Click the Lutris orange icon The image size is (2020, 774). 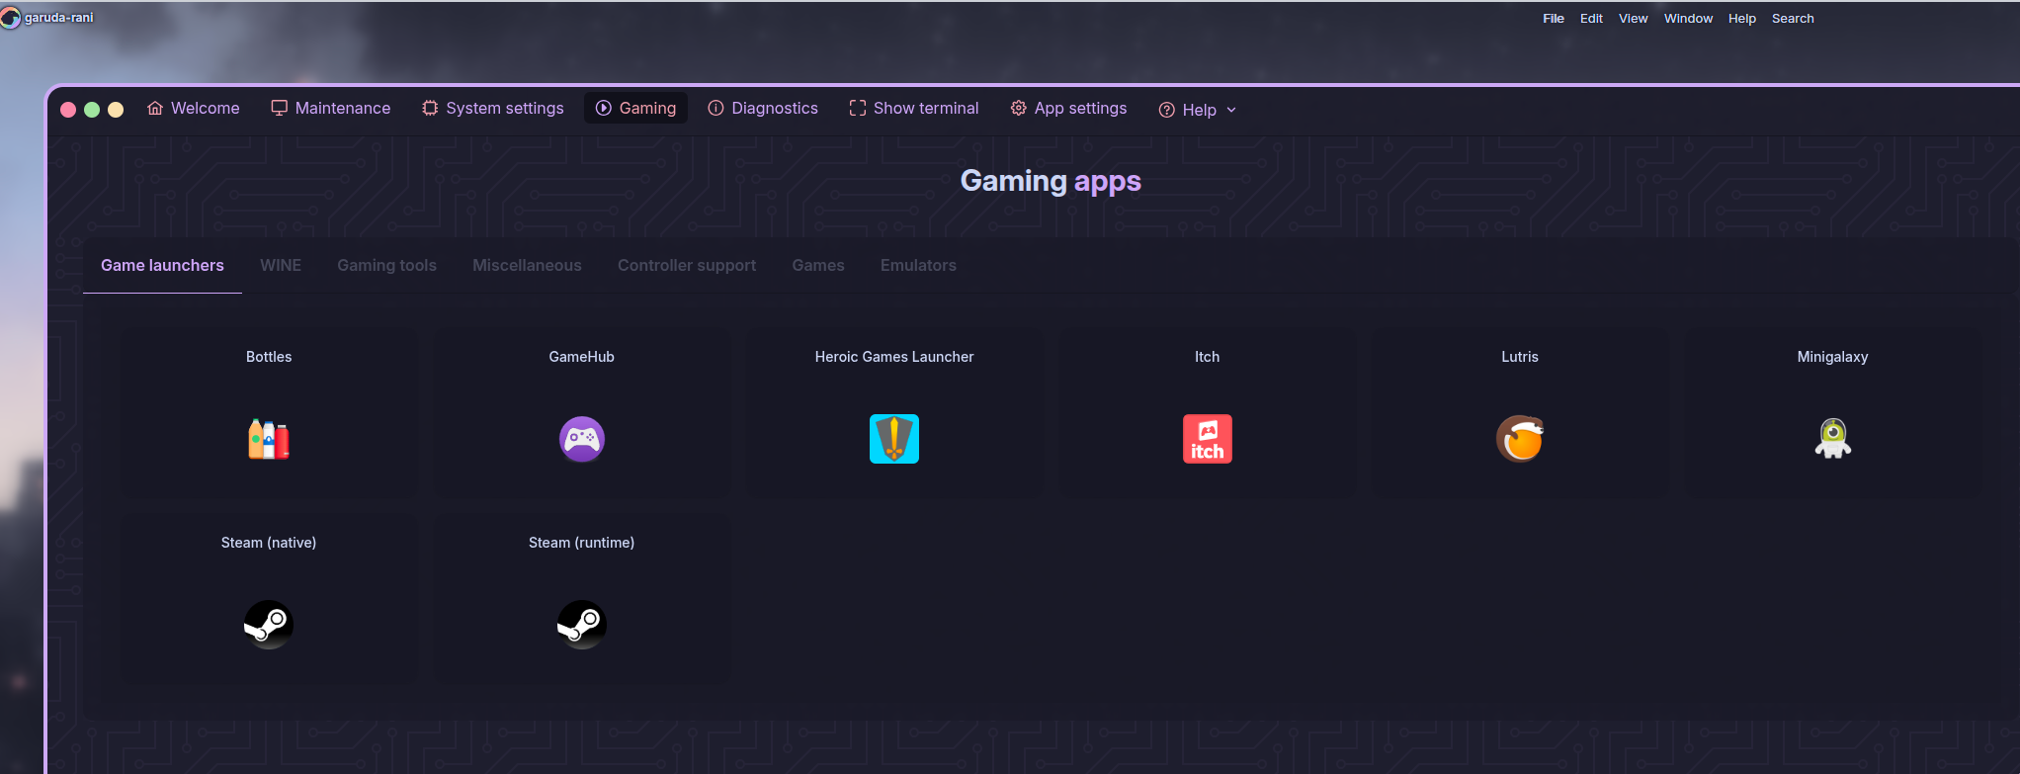pos(1520,439)
